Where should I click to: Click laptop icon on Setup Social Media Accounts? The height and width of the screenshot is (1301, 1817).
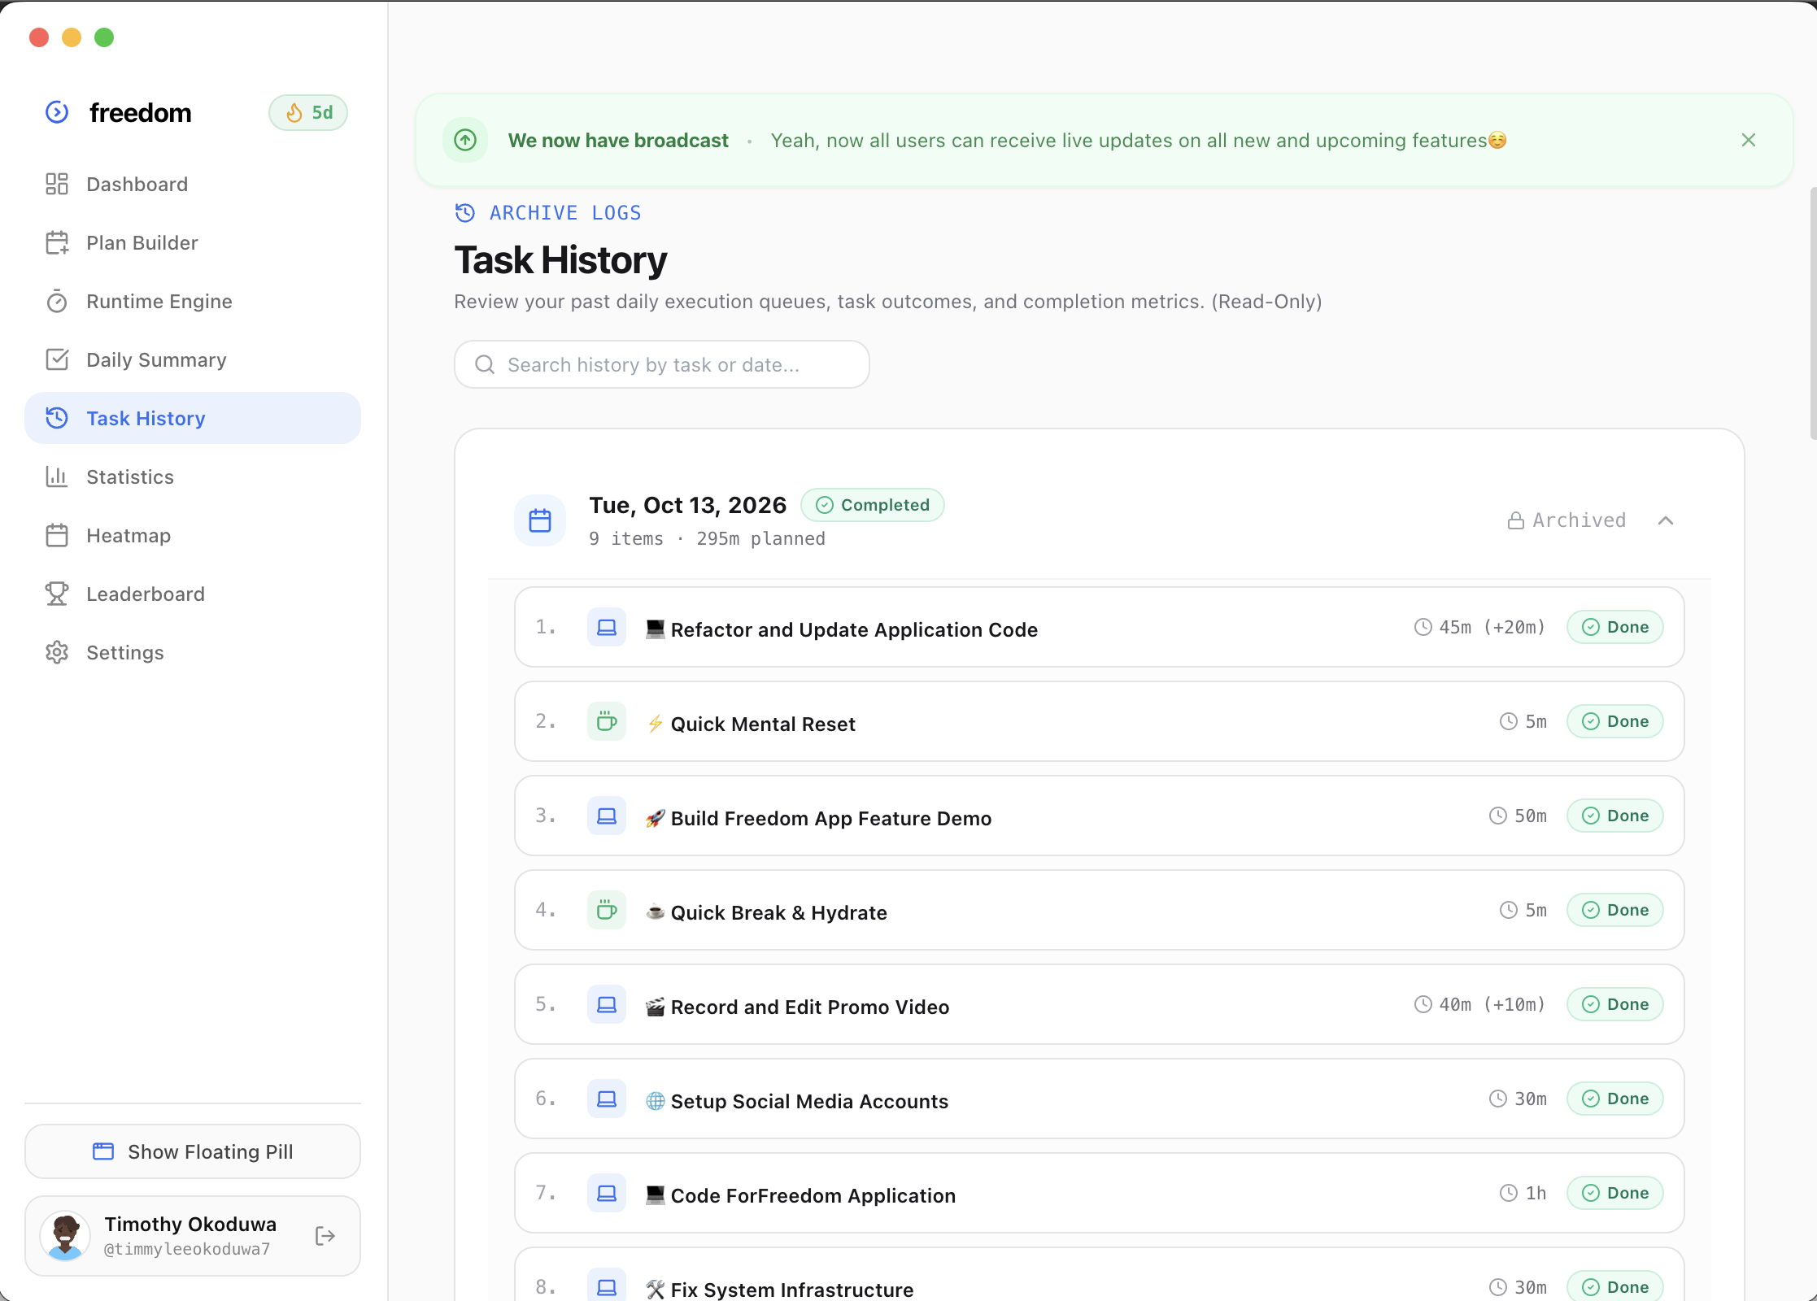click(x=607, y=1099)
